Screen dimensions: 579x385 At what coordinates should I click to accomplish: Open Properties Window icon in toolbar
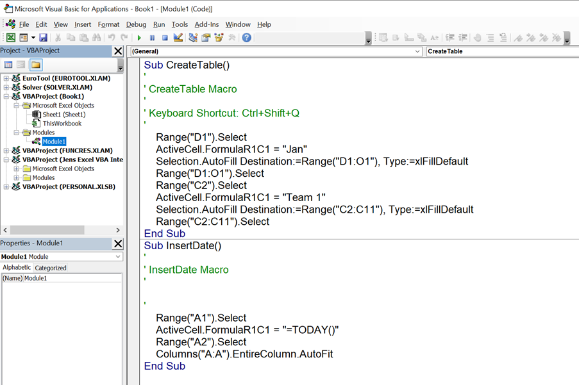(206, 37)
